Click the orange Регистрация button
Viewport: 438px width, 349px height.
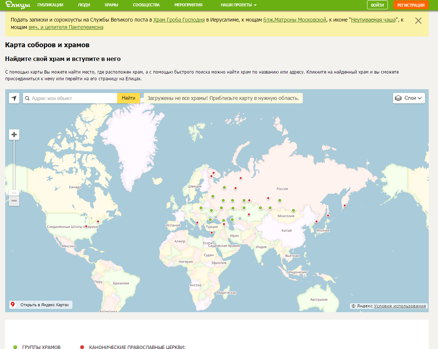(x=411, y=5)
